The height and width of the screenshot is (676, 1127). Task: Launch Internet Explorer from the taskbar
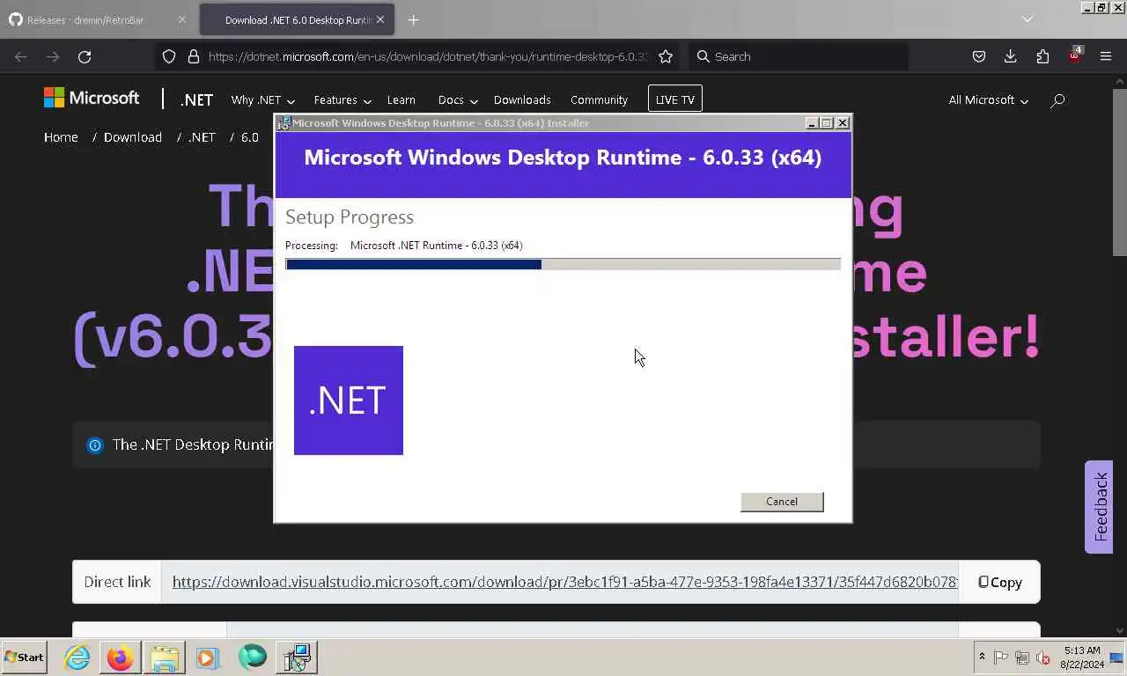(77, 658)
